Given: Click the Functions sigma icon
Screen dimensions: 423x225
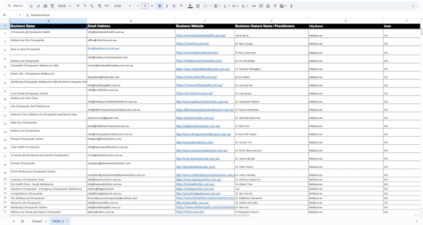Looking at the screenshot, I should click(291, 6).
